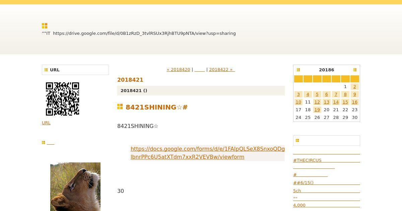The image size is (402, 211).
Task: Select calendar date 12
Action: (x=317, y=102)
